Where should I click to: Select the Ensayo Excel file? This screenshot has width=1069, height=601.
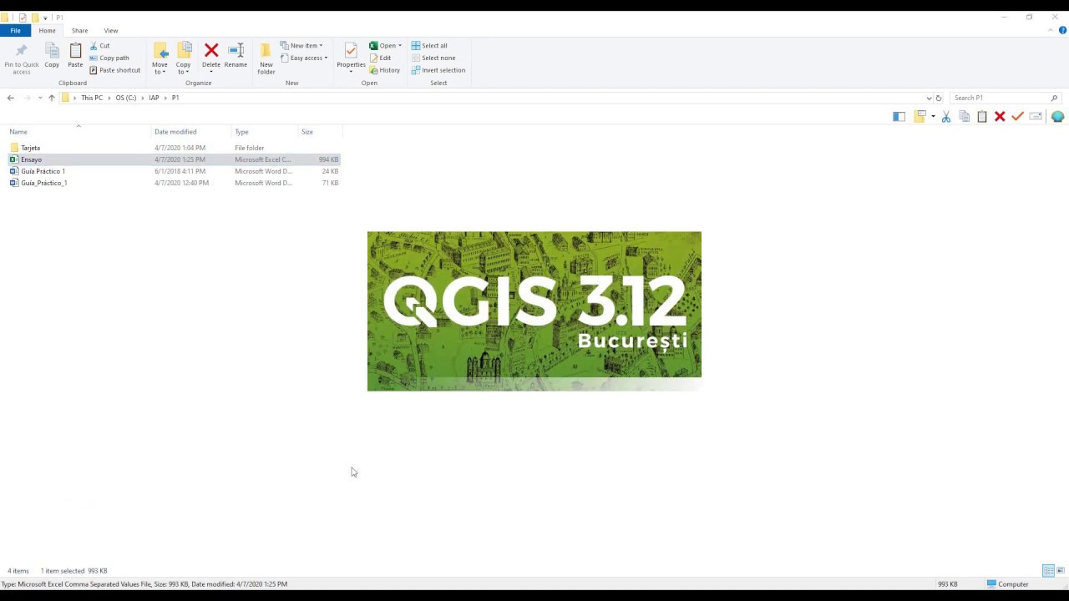point(174,159)
